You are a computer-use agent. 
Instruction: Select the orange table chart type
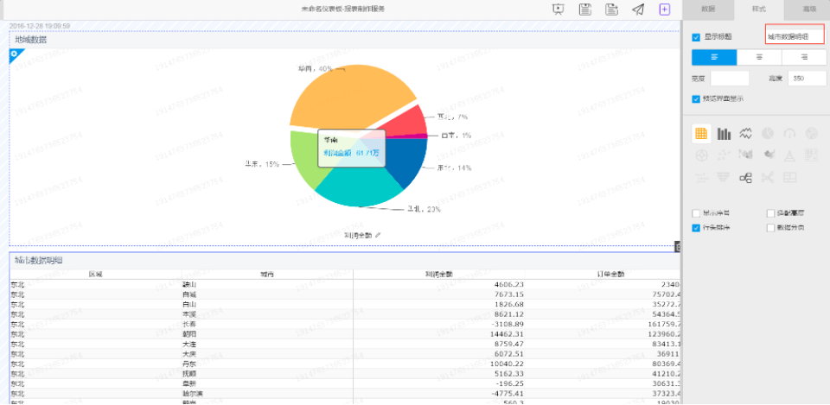click(x=701, y=134)
